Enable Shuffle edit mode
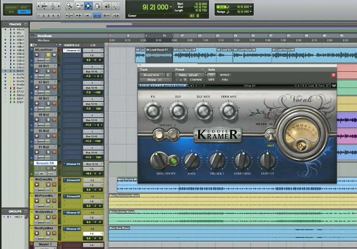Image resolution: width=357 pixels, height=249 pixels. coord(10,7)
